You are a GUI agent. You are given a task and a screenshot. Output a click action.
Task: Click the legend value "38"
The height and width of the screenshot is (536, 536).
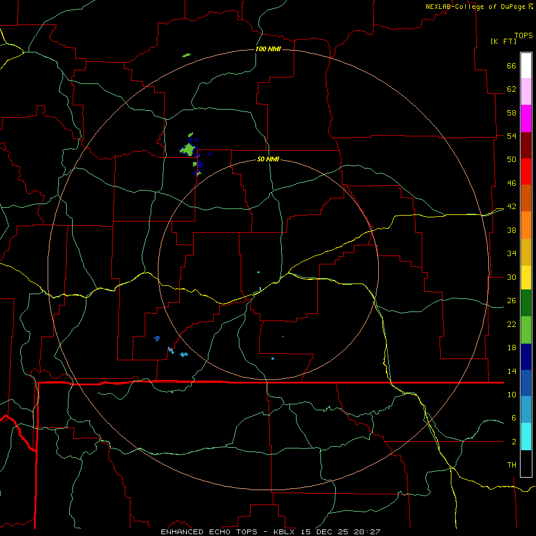pyautogui.click(x=512, y=230)
